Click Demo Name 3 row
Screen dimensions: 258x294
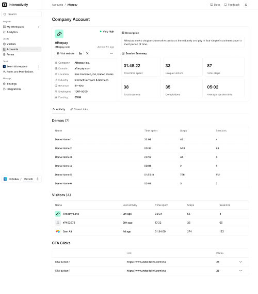[x=150, y=157]
